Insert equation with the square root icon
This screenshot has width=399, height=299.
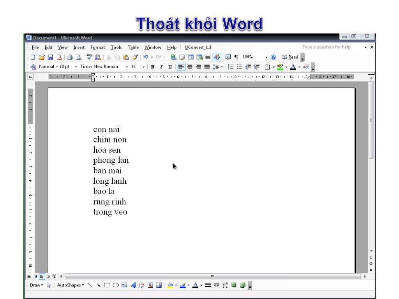coord(306,67)
